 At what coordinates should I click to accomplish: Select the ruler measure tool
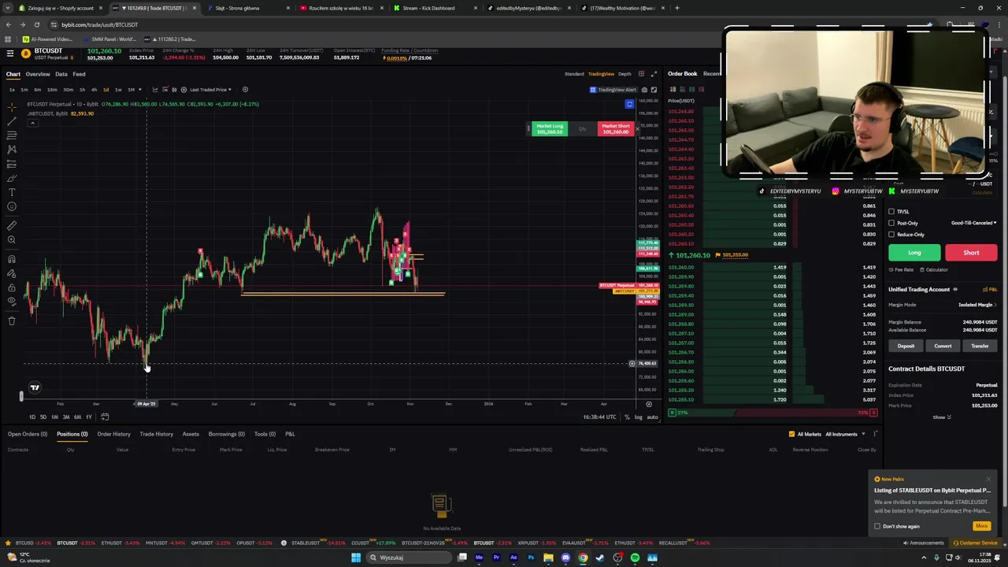click(12, 225)
